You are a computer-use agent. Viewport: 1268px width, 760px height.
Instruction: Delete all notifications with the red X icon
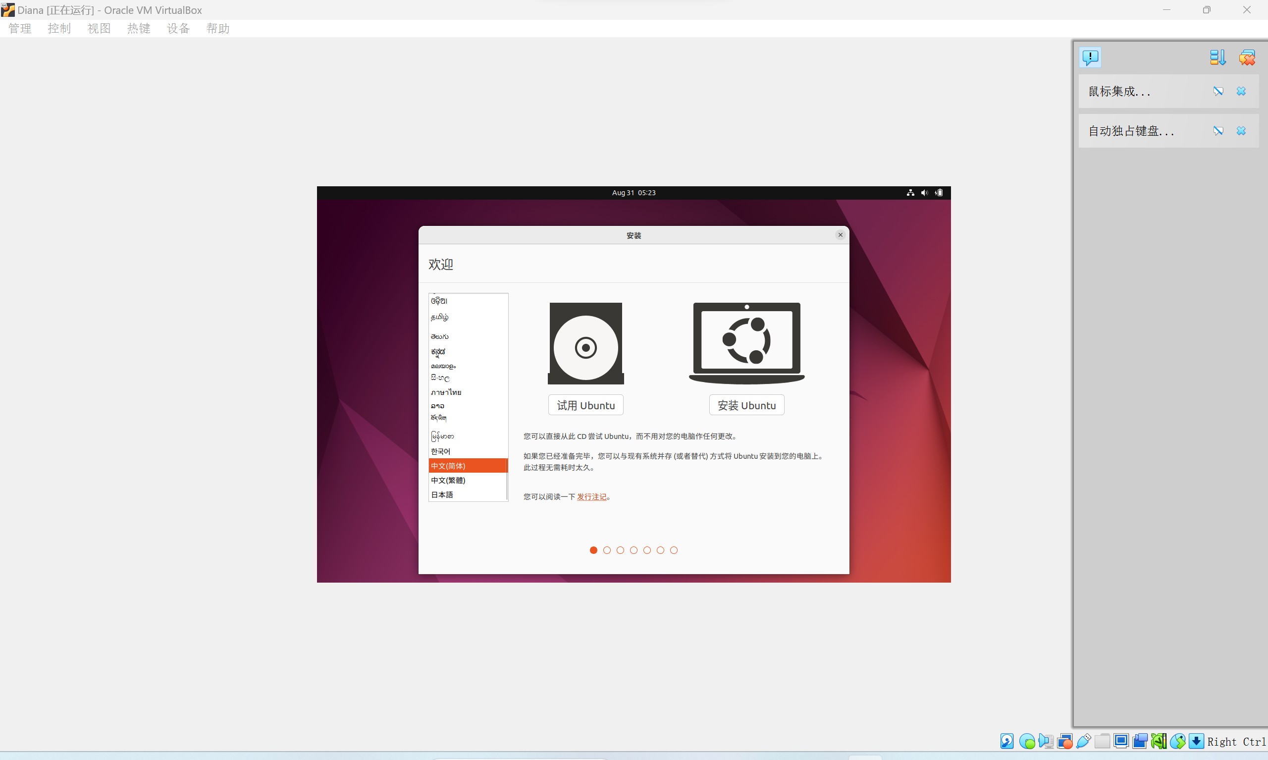tap(1247, 57)
